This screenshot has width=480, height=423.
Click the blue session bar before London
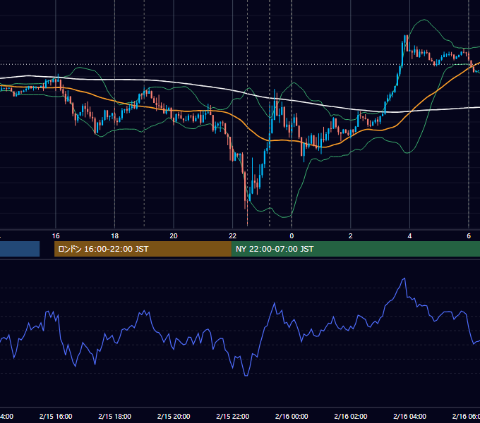20,249
